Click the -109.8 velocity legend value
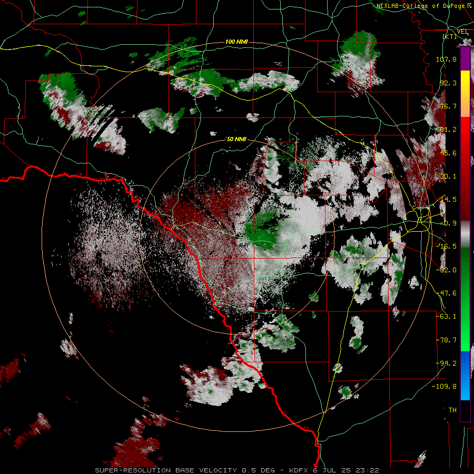This screenshot has width=474, height=474. tap(445, 387)
